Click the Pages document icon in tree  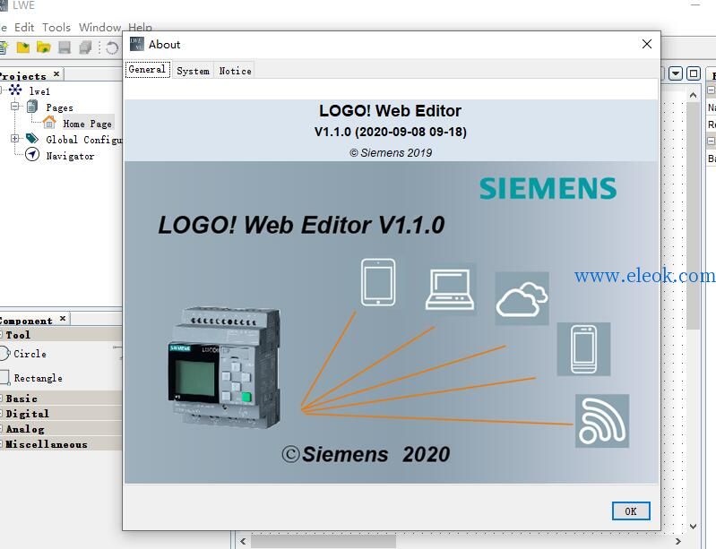click(32, 107)
